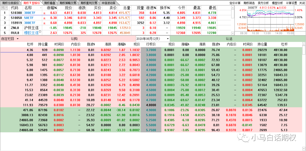Screen dimensions: 306x151
Task: Click the 300ETF intraday mini chart
Action: pos(270,20)
